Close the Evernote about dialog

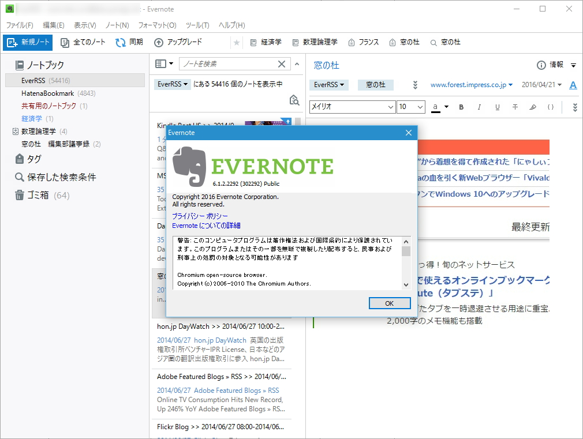pos(409,133)
